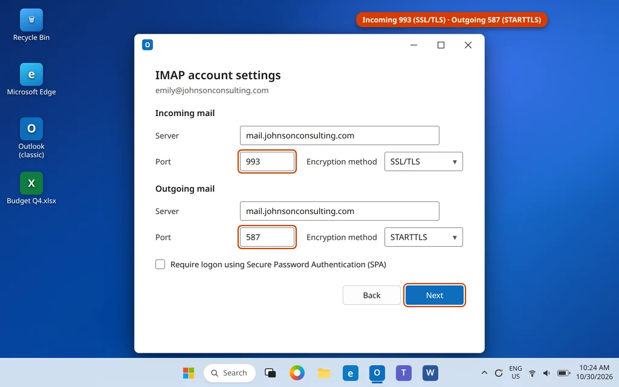This screenshot has height=387, width=619.
Task: Open File Explorer from the taskbar
Action: point(324,372)
